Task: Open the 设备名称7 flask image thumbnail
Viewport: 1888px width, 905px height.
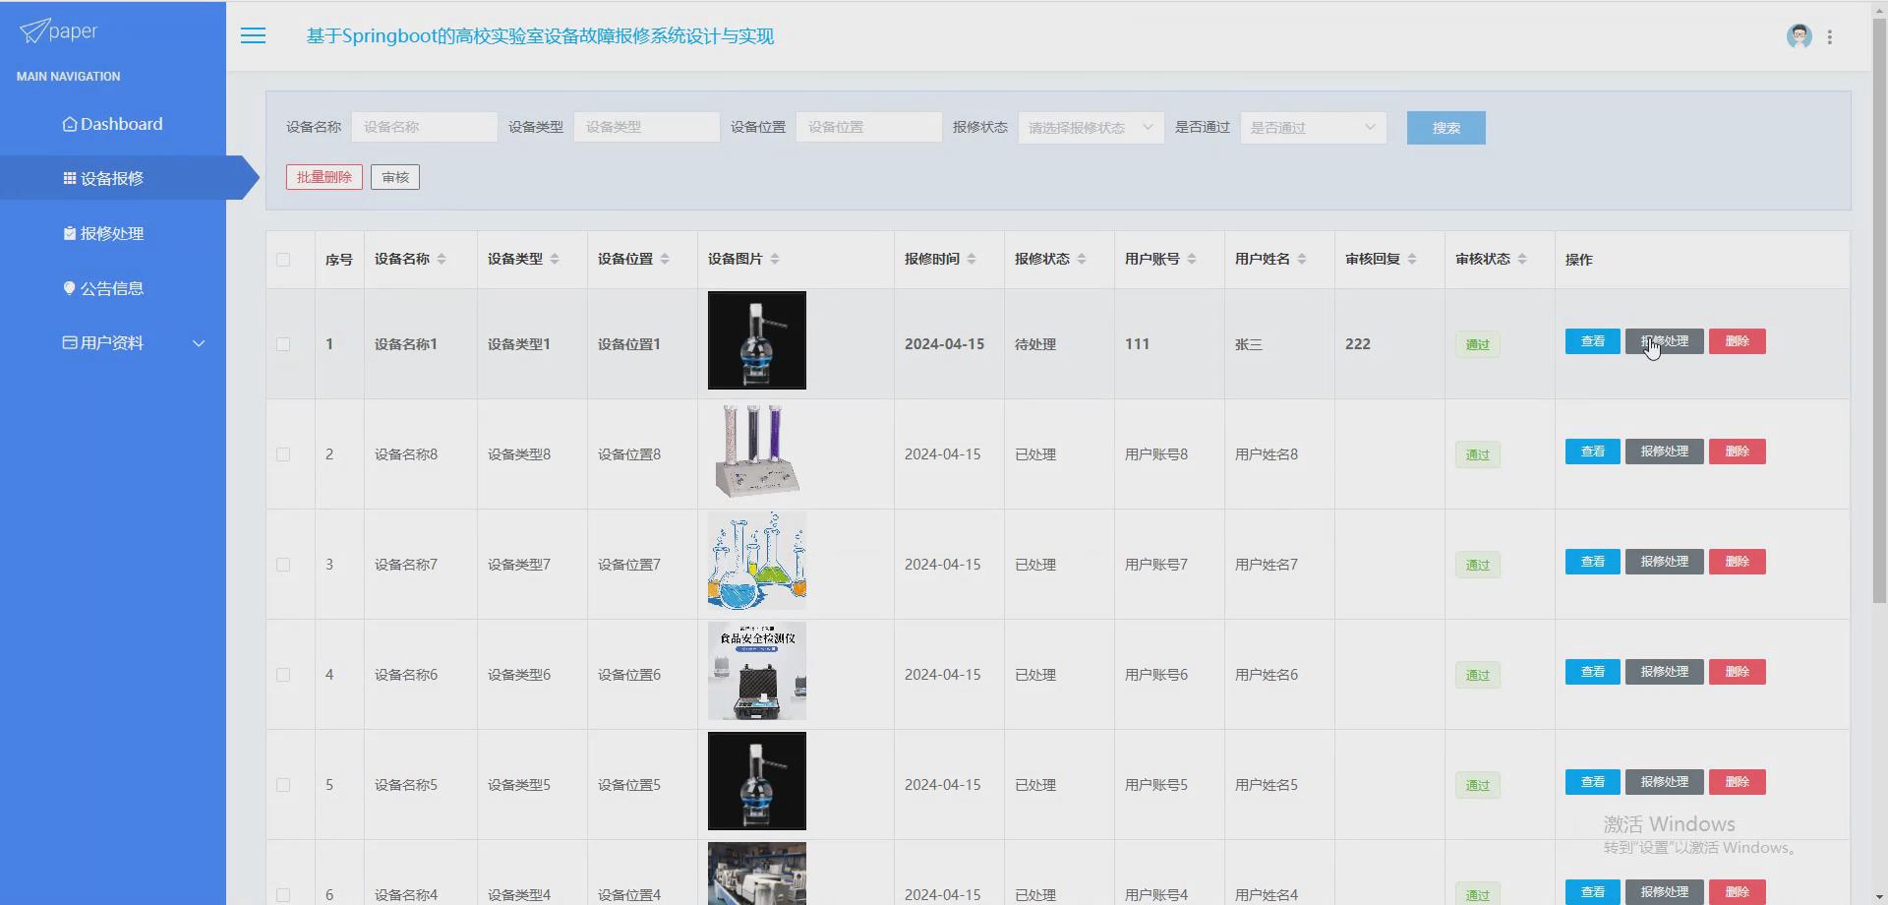Action: [x=757, y=561]
